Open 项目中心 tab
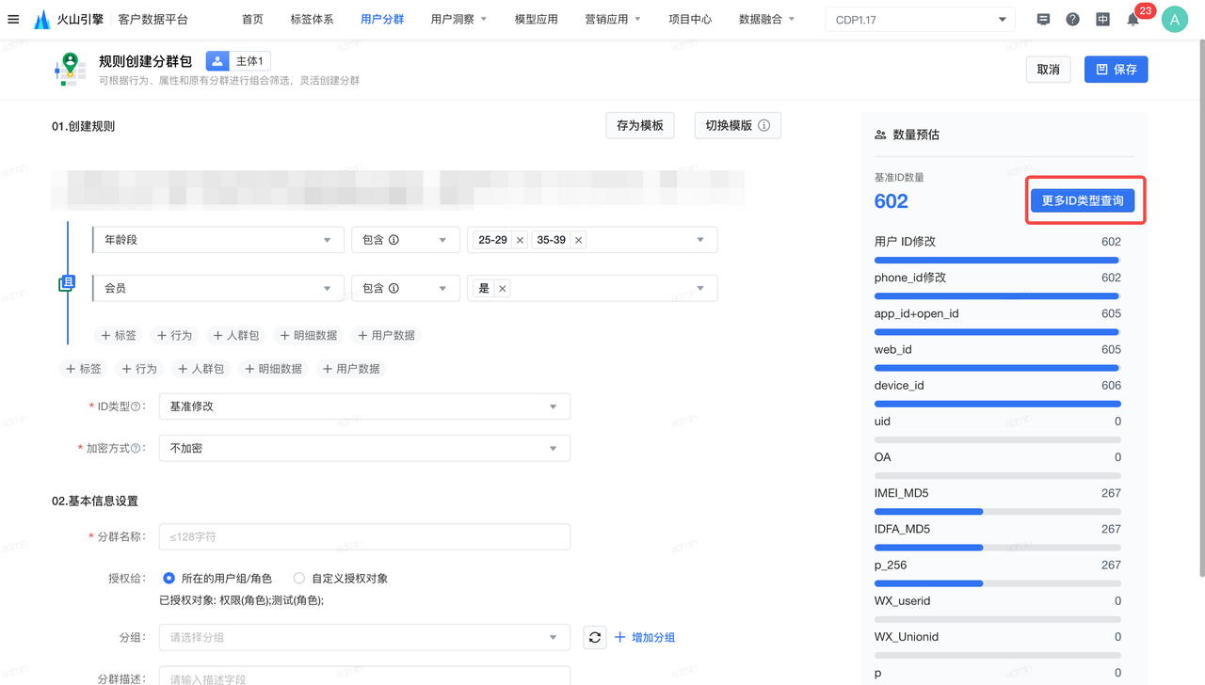The height and width of the screenshot is (685, 1205). 690,19
